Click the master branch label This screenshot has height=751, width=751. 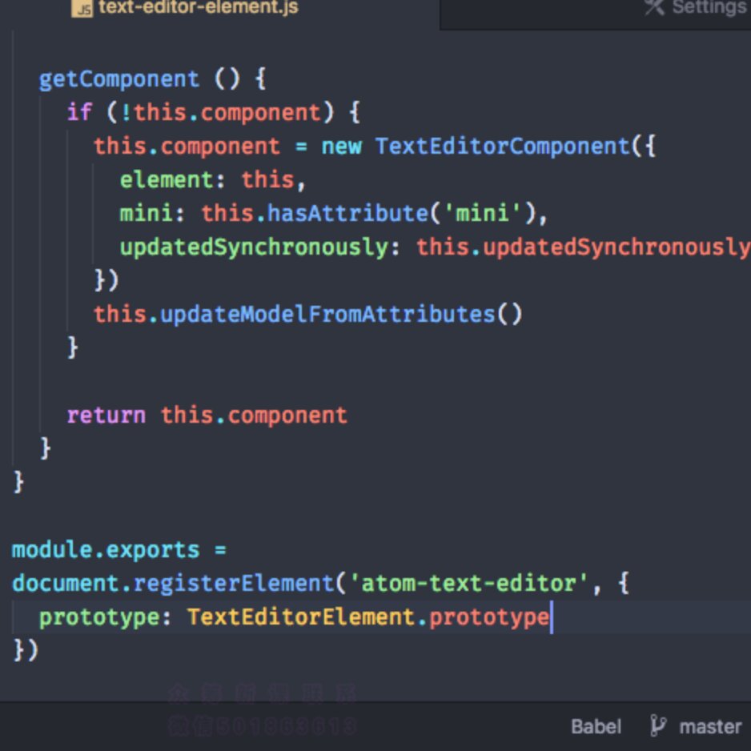click(709, 727)
